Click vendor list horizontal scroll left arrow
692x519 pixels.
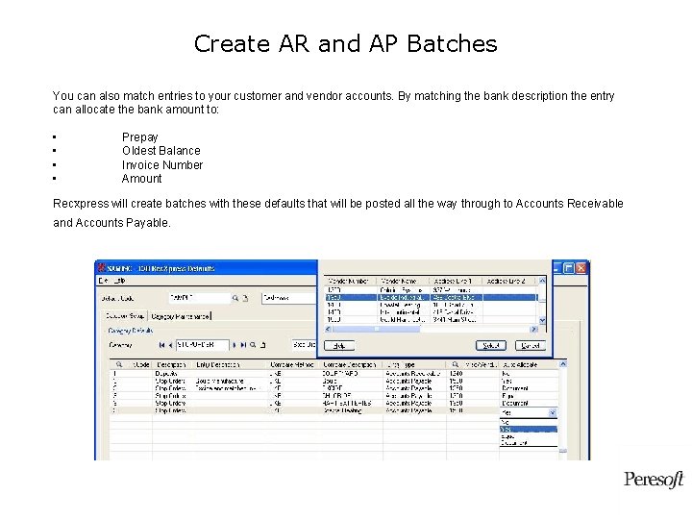coord(329,329)
